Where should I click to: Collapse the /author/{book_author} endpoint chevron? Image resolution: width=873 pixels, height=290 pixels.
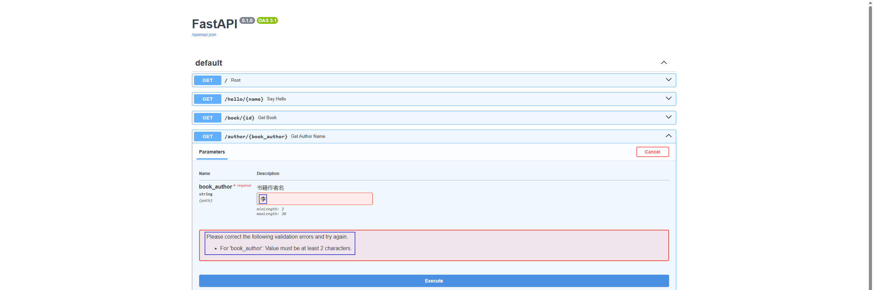pyautogui.click(x=668, y=136)
